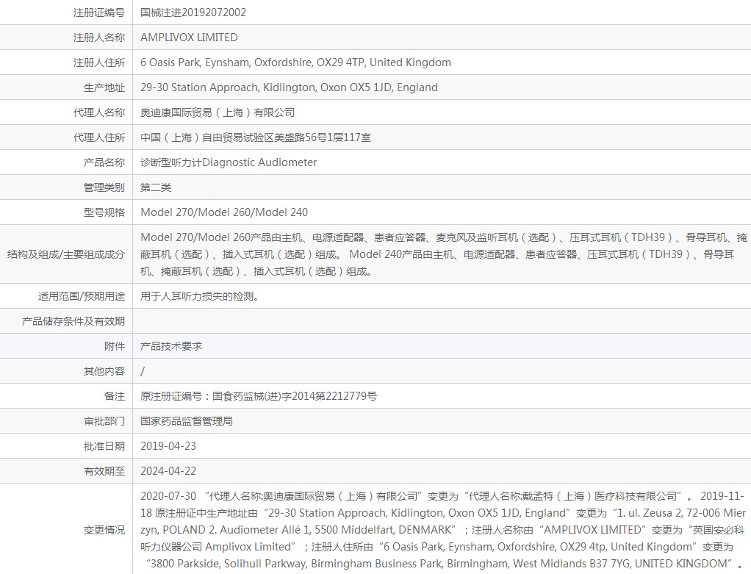This screenshot has width=751, height=574.
Task: Click the 产品名称 label
Action: coord(104,162)
